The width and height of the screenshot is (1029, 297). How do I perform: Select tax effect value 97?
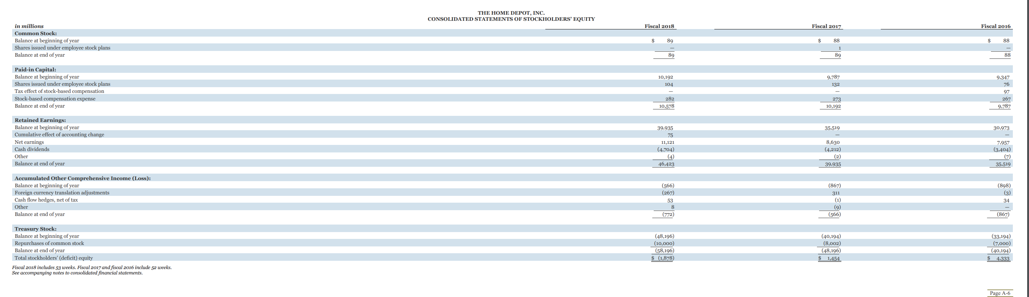1007,92
